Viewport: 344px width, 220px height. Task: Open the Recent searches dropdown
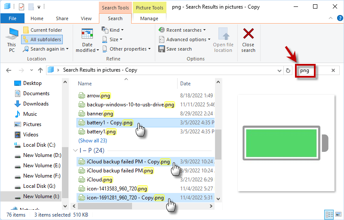(182, 30)
